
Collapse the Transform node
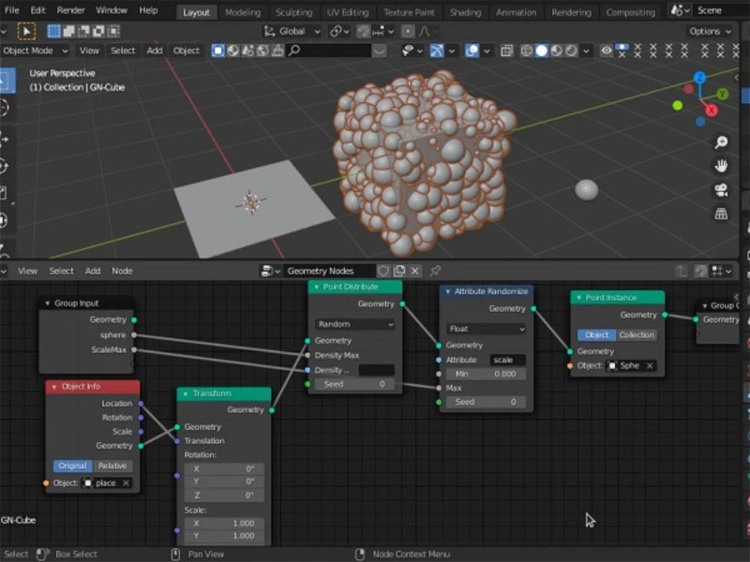point(185,393)
